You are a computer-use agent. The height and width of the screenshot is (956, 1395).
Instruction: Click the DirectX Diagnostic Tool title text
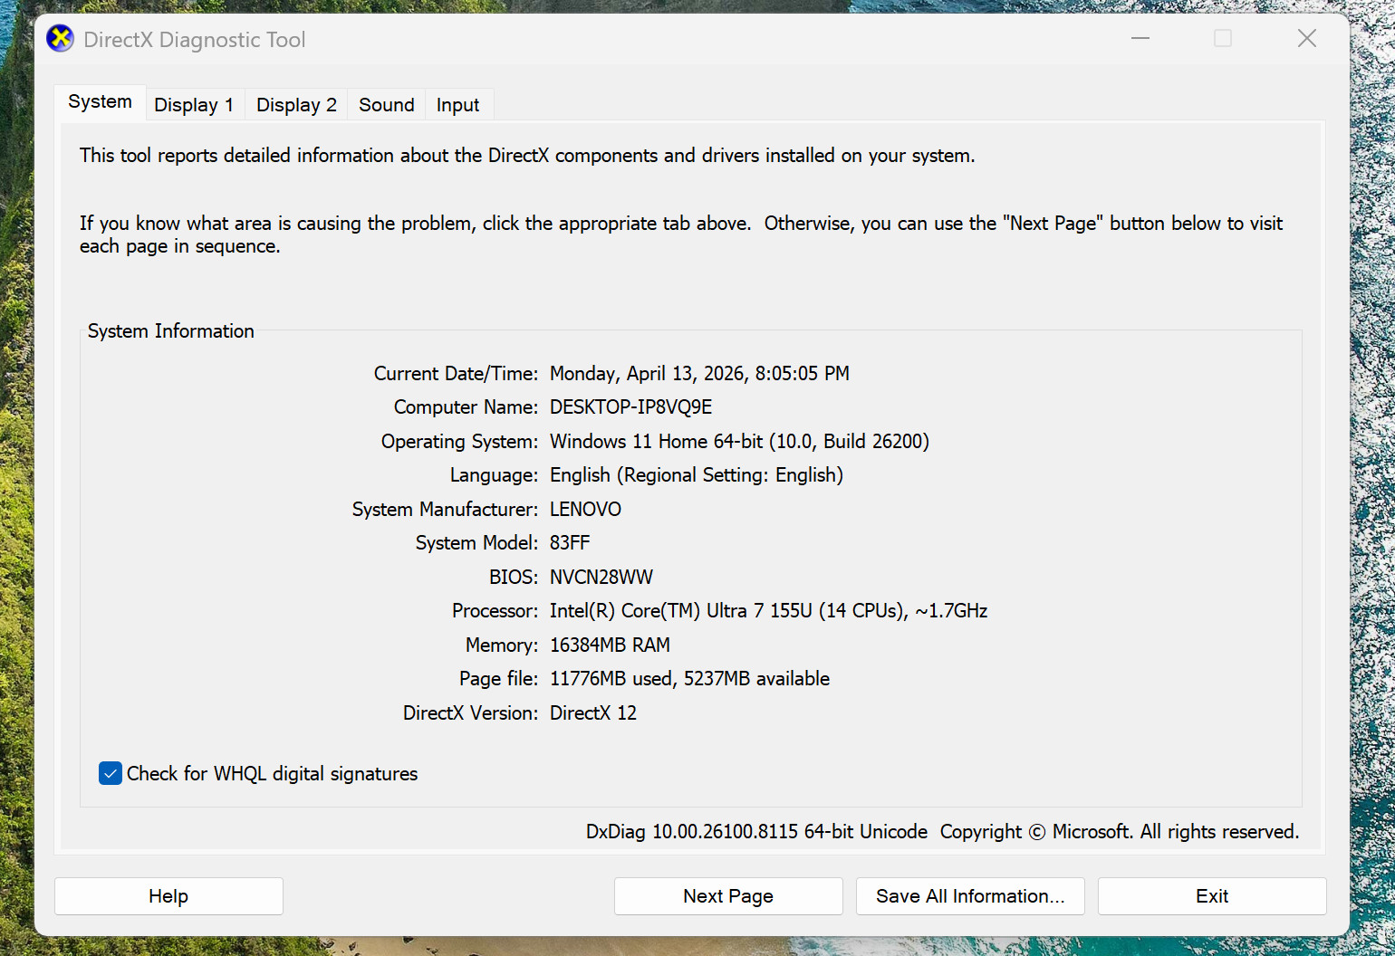(x=195, y=40)
